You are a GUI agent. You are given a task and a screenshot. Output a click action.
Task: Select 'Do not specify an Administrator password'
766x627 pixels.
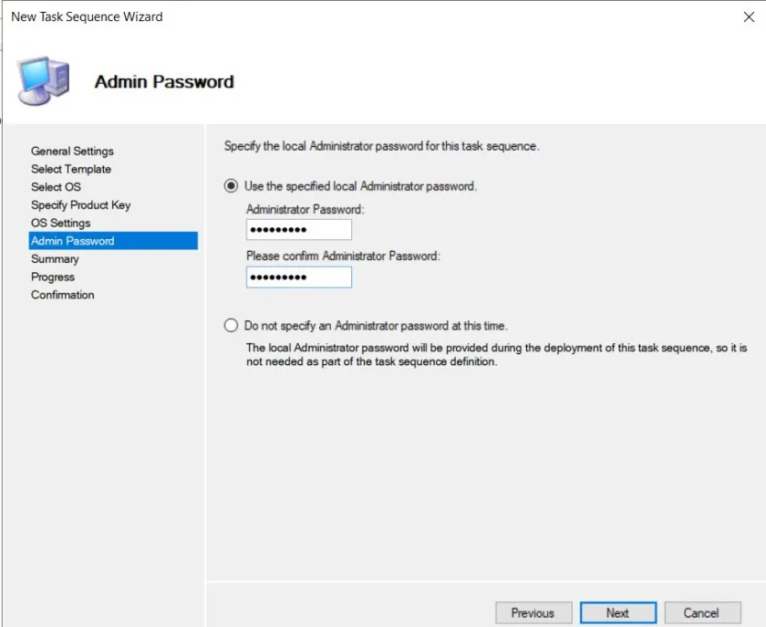pos(231,326)
